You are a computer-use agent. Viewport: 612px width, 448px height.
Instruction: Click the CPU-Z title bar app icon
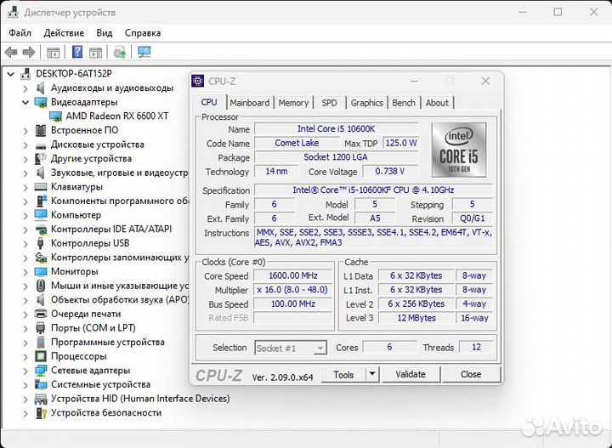[x=198, y=82]
